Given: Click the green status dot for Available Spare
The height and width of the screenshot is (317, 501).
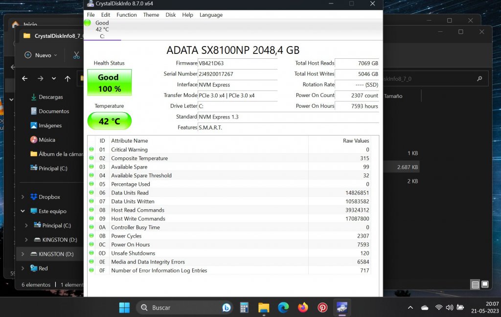Looking at the screenshot, I should tap(91, 166).
